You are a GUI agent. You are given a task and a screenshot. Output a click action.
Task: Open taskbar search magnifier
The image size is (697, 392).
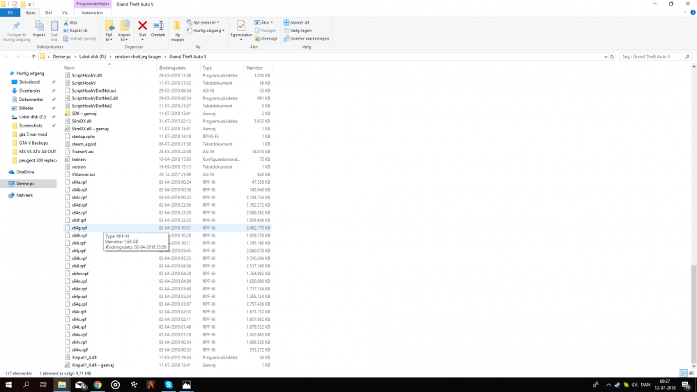tap(26, 384)
